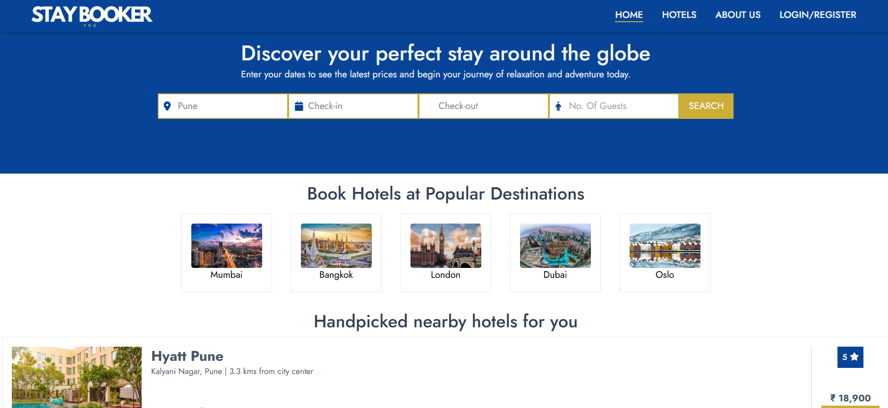Click the Stay Booker Pro logo
This screenshot has width=888, height=408.
click(92, 16)
